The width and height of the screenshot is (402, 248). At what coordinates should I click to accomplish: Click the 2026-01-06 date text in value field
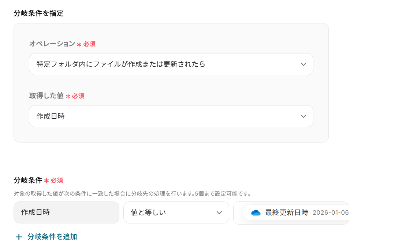point(330,213)
